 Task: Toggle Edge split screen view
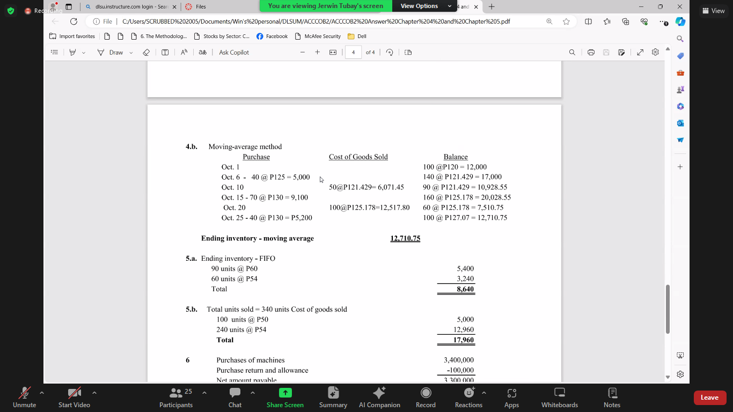(588, 21)
